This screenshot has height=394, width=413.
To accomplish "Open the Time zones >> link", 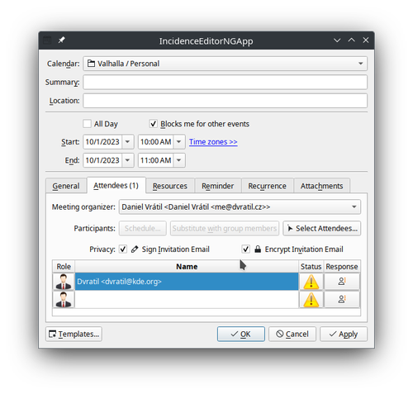I will point(213,142).
